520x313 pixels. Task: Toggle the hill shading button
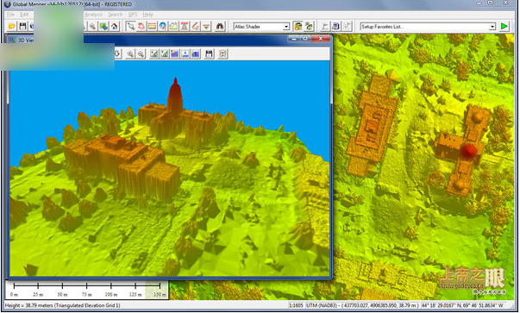tap(298, 26)
